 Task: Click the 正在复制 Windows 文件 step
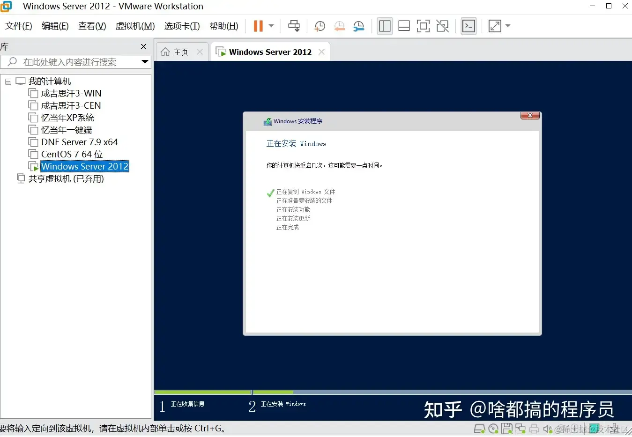click(x=305, y=192)
